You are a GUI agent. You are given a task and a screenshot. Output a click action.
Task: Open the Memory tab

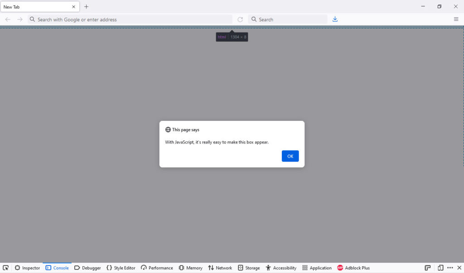pyautogui.click(x=191, y=268)
